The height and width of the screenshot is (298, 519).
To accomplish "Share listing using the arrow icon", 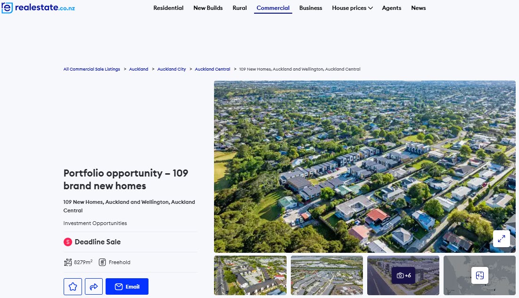I will pos(94,286).
